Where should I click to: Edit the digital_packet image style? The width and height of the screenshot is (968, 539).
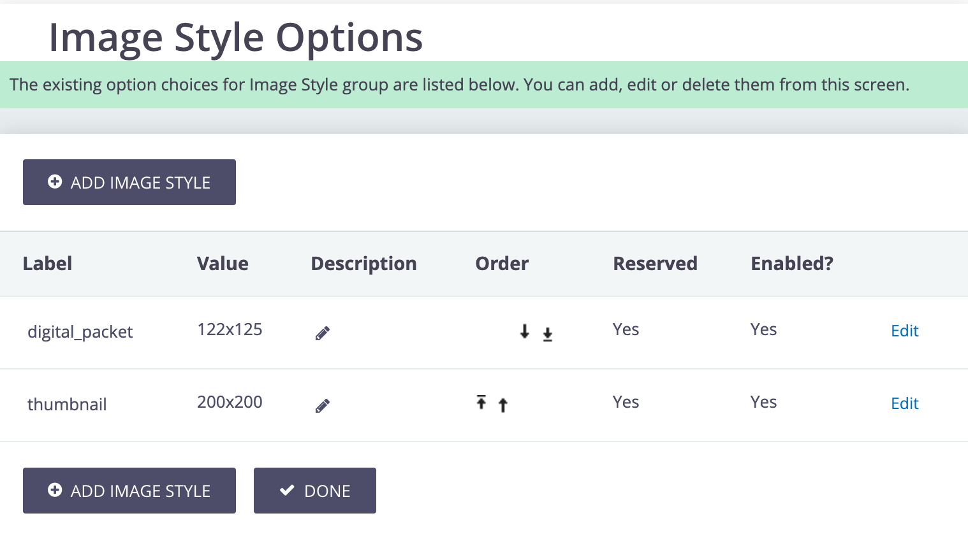coord(904,331)
